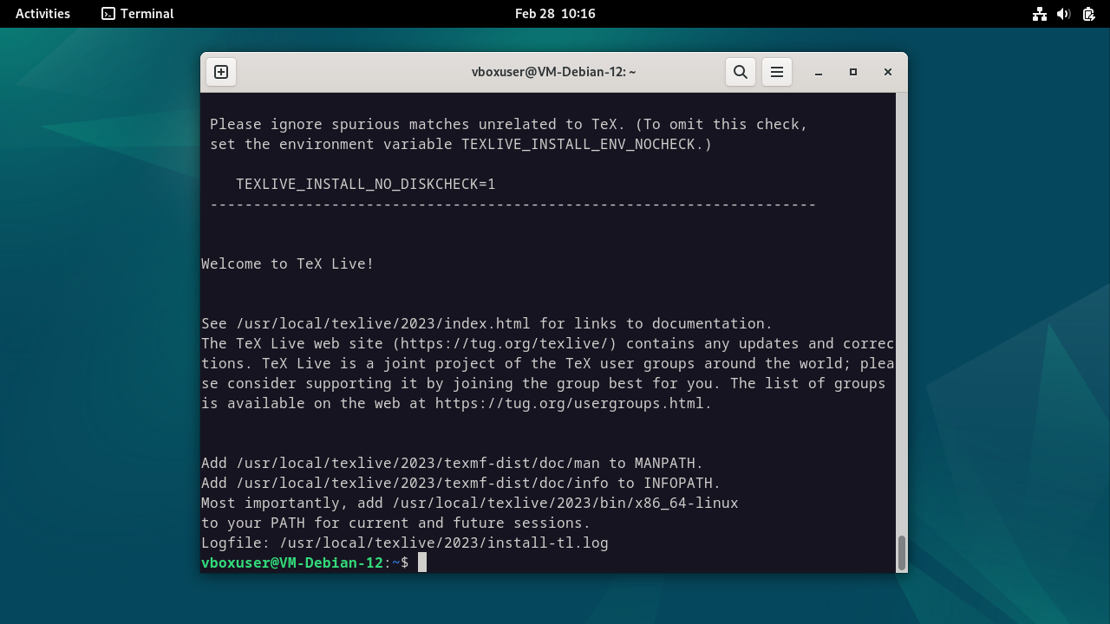
Task: Close the terminal window
Action: 888,72
